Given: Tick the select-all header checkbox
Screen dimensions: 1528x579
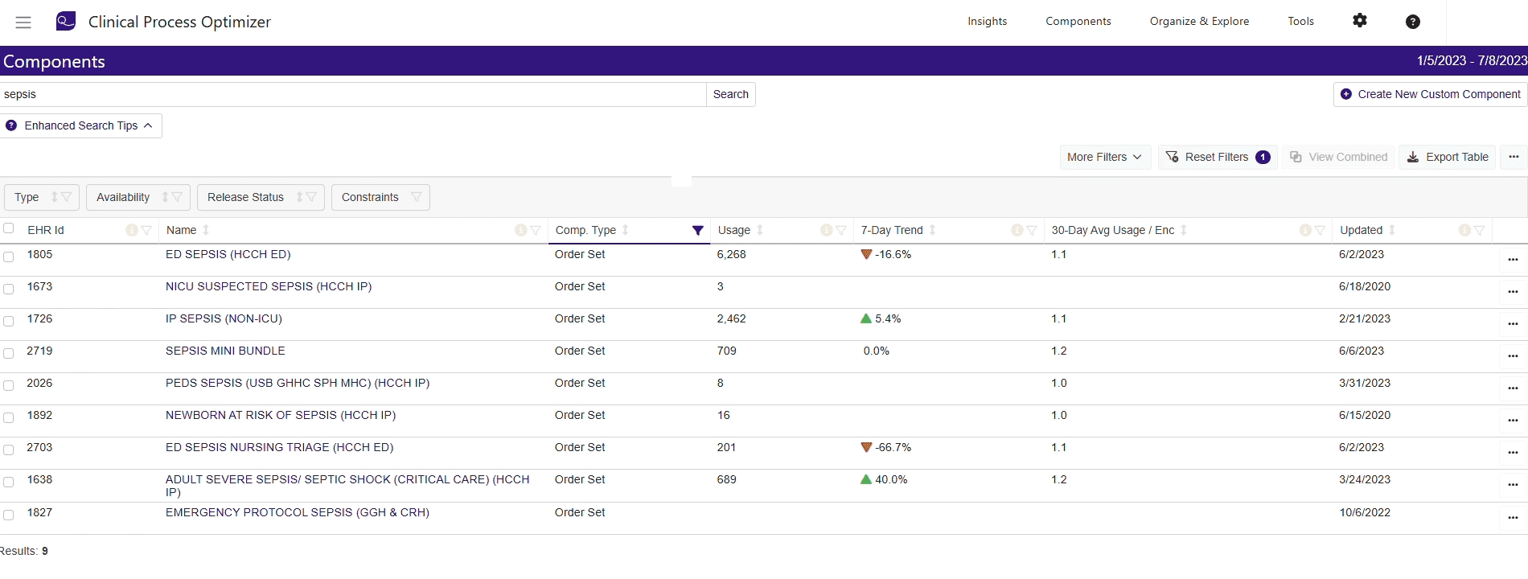Looking at the screenshot, I should pyautogui.click(x=9, y=228).
